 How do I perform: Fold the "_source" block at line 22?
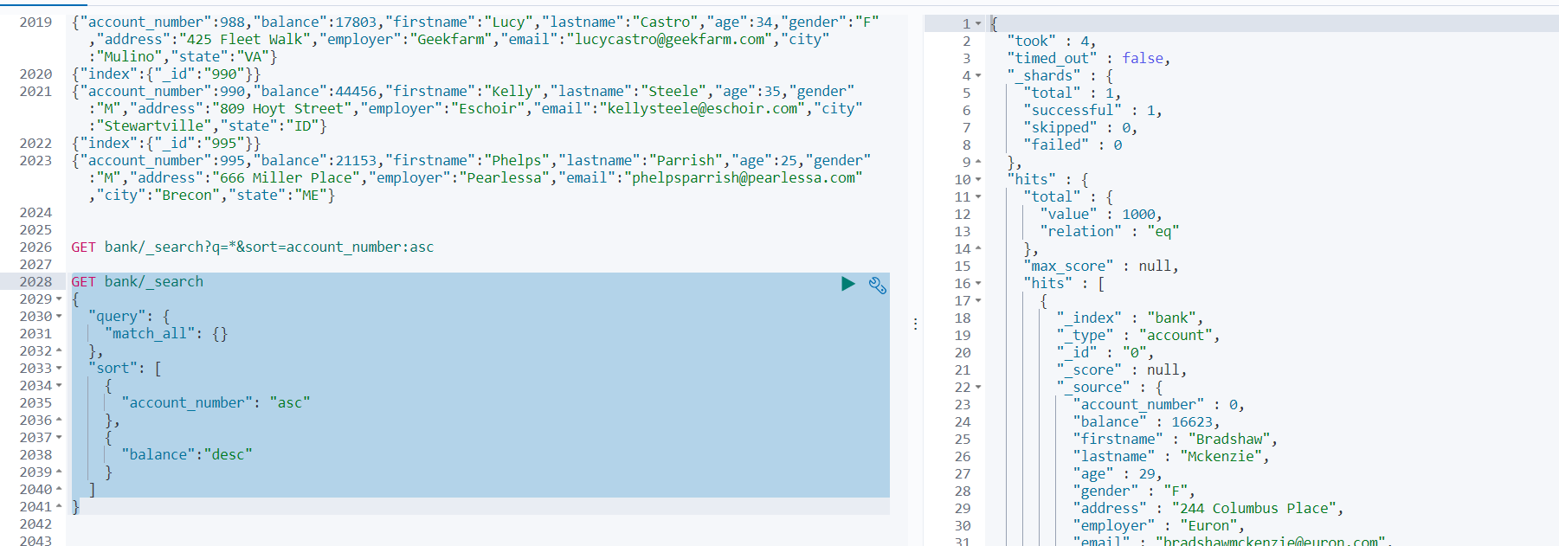click(x=978, y=388)
